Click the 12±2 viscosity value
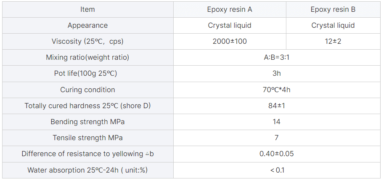The width and height of the screenshot is (381, 181). coord(333,41)
